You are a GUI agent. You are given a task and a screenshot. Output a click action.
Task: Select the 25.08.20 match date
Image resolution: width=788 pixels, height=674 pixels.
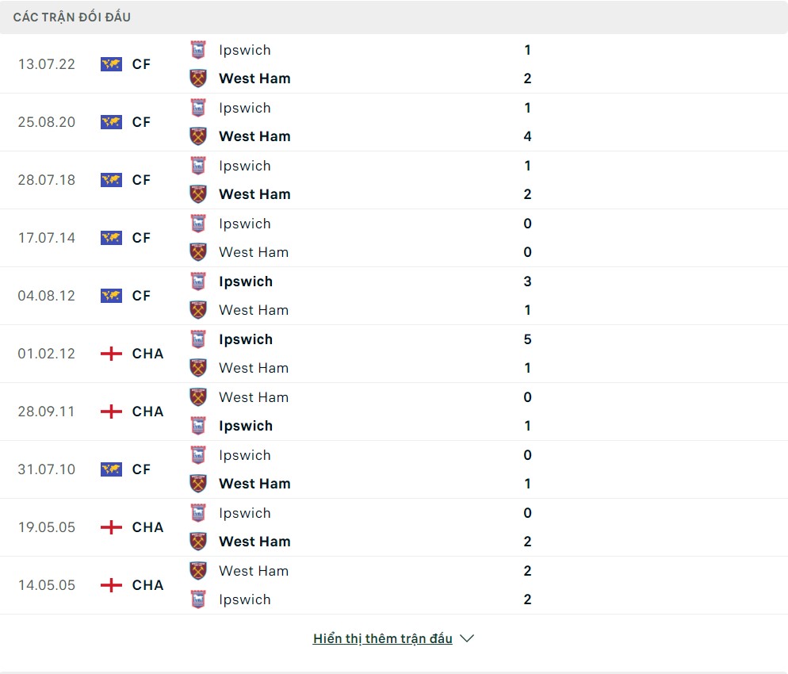46,122
